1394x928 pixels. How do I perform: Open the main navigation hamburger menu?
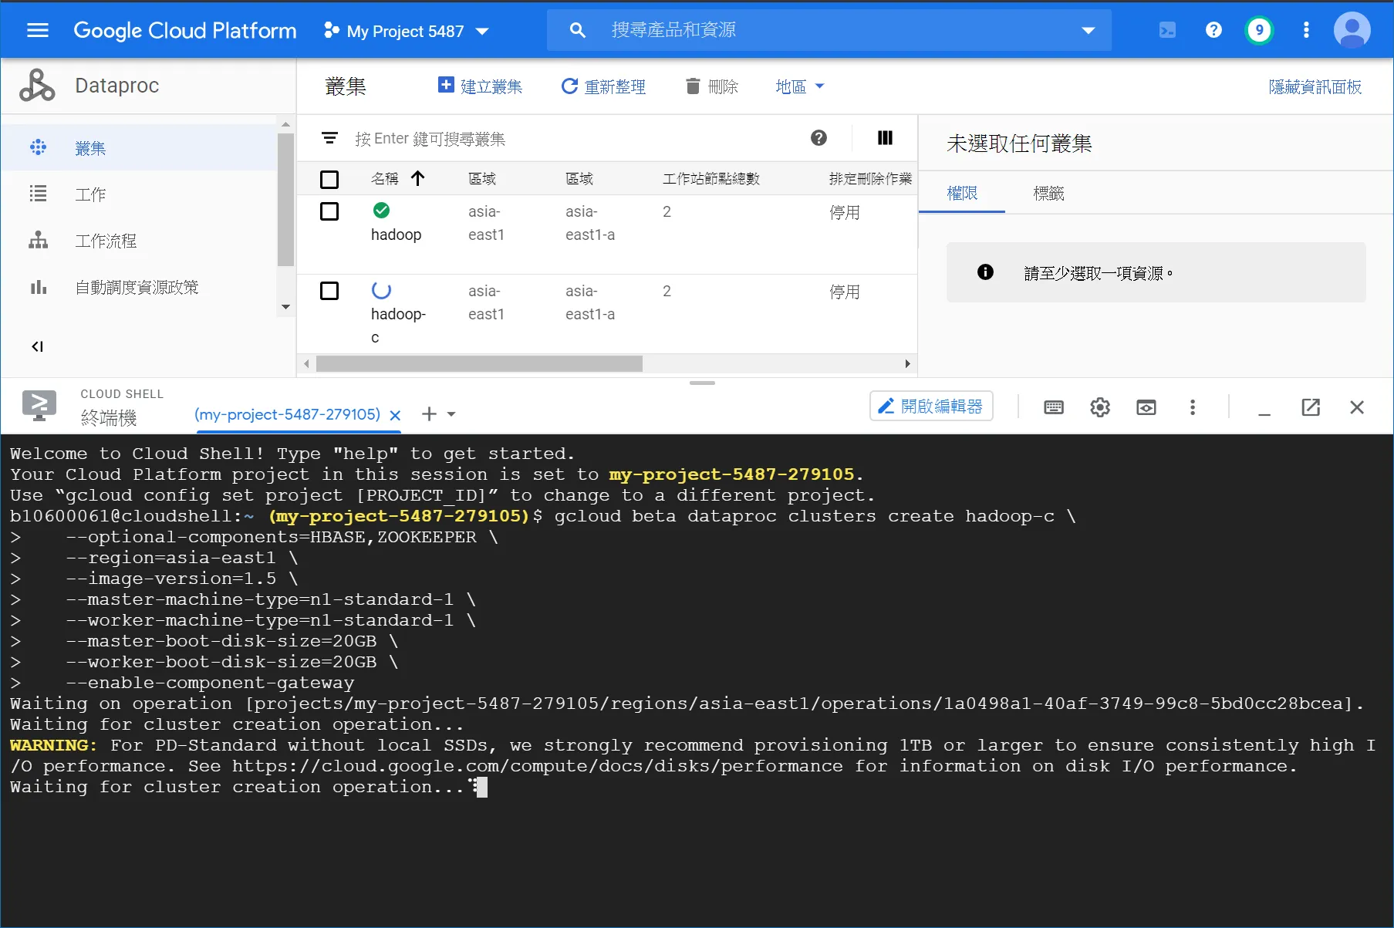[37, 30]
